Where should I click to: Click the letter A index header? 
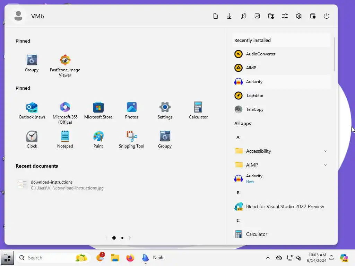(238, 137)
